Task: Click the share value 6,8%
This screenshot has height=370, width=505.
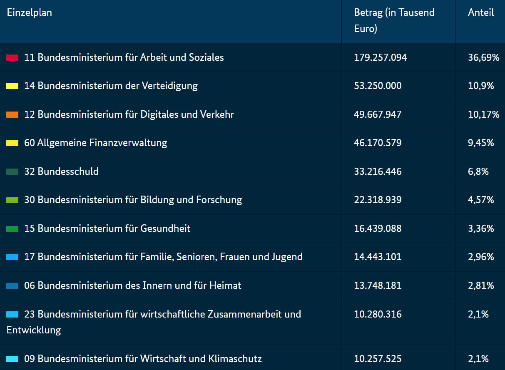Action: 478,171
